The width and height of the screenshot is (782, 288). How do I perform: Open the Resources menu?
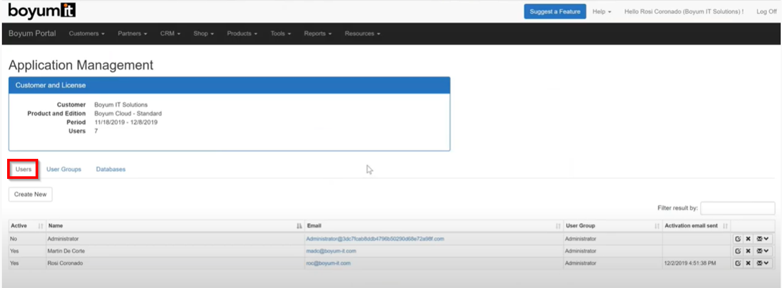click(x=362, y=34)
